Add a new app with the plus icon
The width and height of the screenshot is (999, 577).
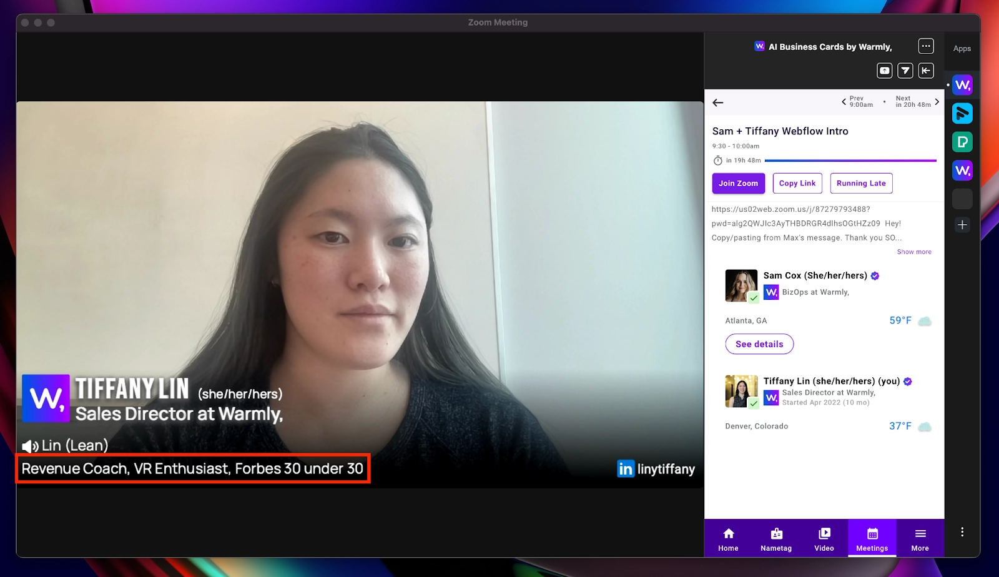pyautogui.click(x=962, y=225)
